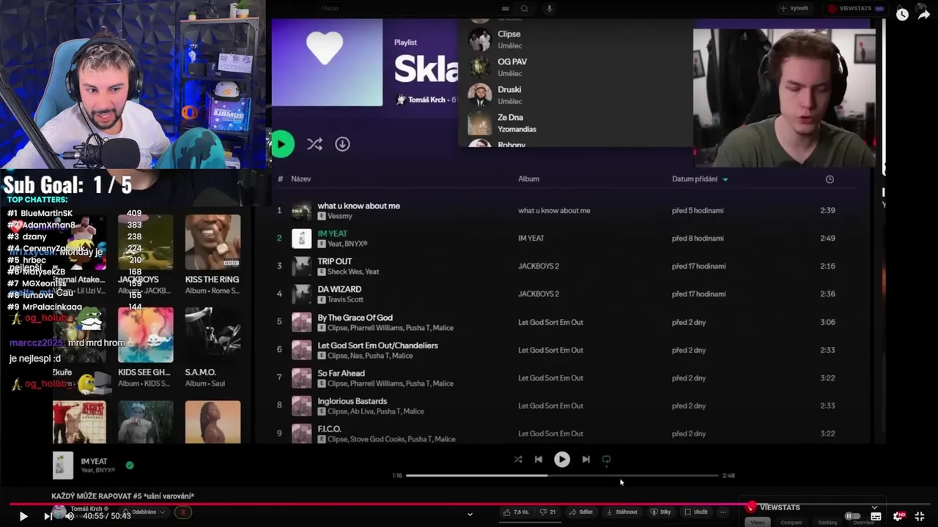
Task: Toggle shuffle in the Spotify player bar
Action: coord(518,459)
